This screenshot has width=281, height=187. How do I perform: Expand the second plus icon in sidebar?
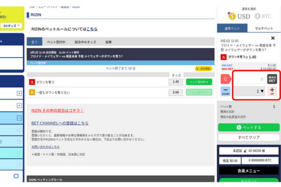(x=19, y=105)
